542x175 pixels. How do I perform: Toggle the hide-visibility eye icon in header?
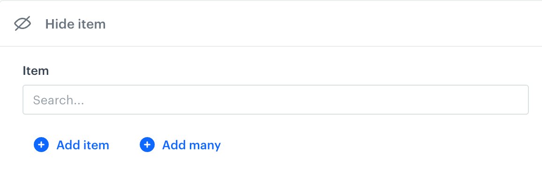pyautogui.click(x=23, y=24)
